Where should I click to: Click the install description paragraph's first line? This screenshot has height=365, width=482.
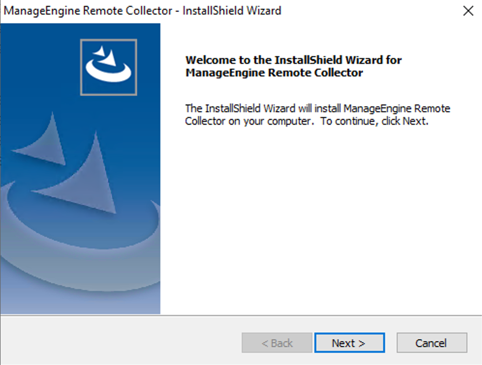coord(317,108)
